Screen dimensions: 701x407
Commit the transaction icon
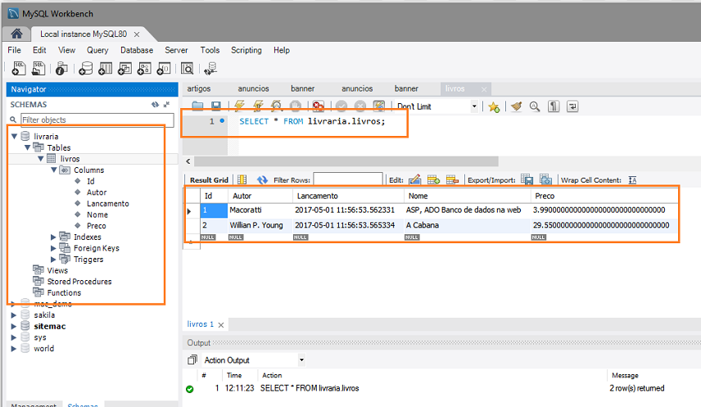click(341, 106)
